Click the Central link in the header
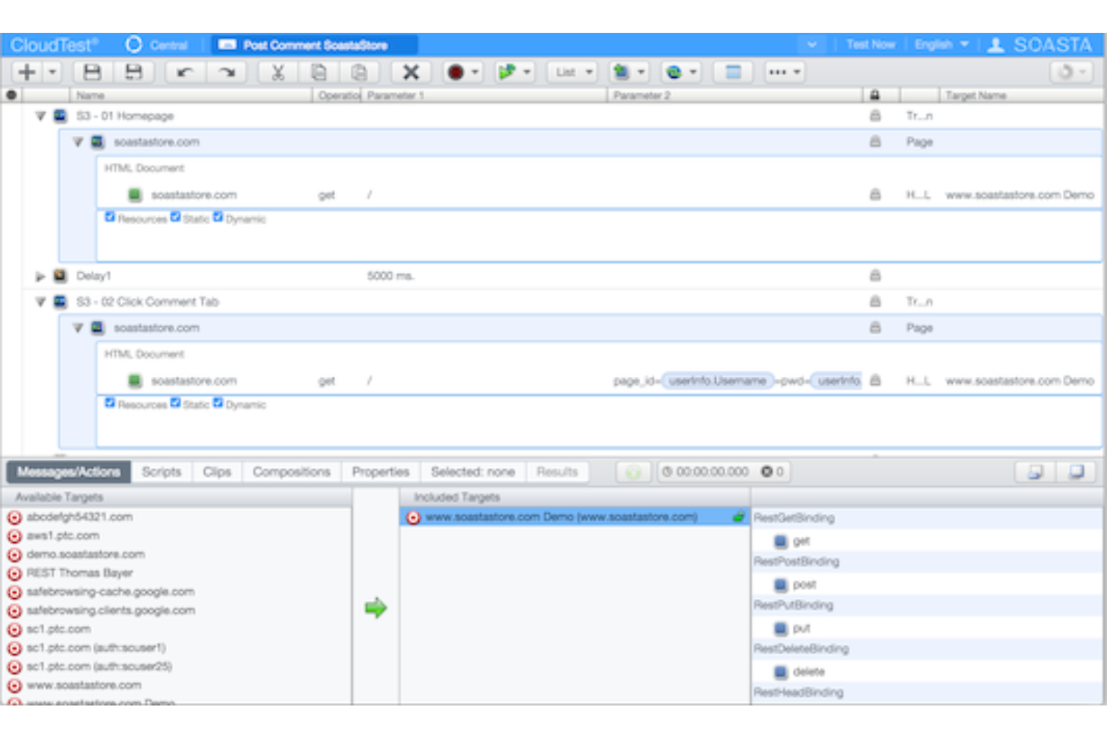Image resolution: width=1107 pixels, height=738 pixels. point(169,45)
